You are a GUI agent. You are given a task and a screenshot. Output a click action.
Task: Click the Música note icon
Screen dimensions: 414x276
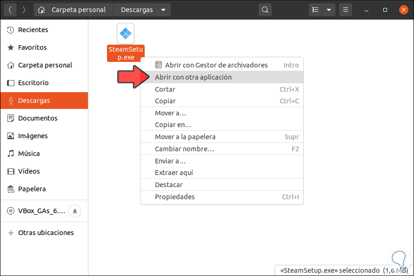point(11,154)
